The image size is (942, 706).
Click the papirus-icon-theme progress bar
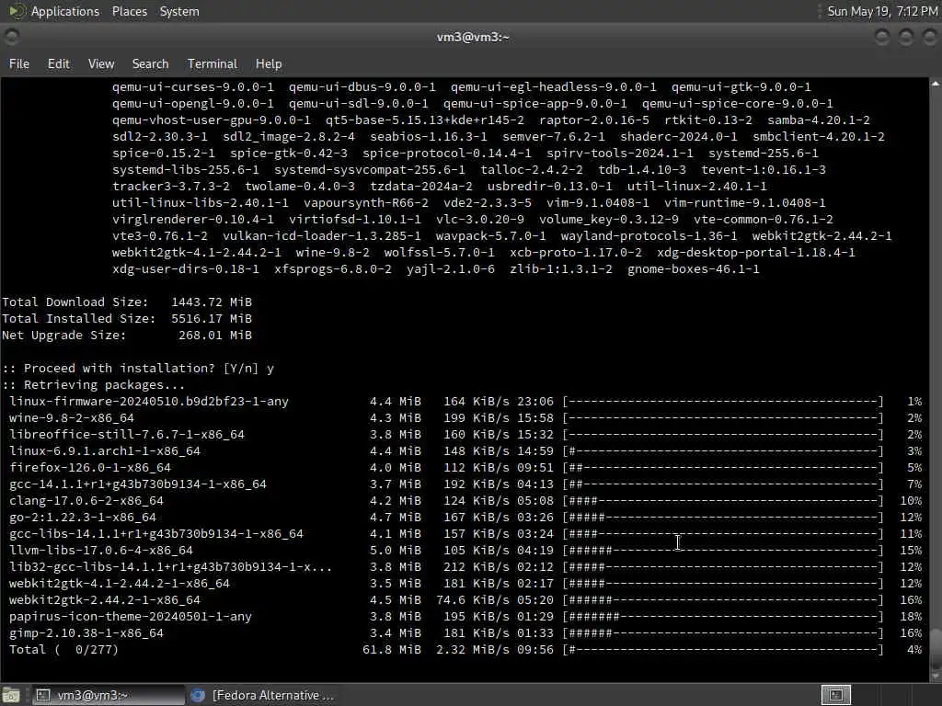coord(723,617)
